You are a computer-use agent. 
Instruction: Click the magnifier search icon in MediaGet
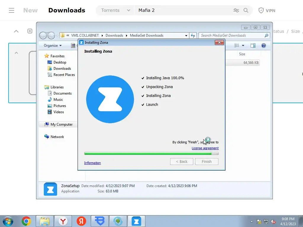[246, 10]
